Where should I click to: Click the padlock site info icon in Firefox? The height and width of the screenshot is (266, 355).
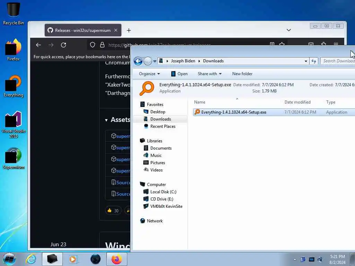102,45
